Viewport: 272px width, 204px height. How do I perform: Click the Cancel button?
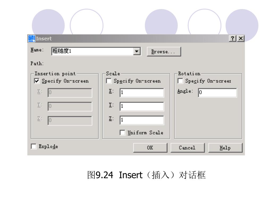[x=188, y=148]
